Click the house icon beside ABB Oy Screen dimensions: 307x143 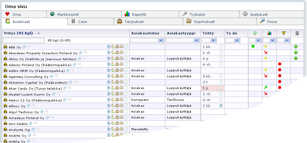click(6, 47)
